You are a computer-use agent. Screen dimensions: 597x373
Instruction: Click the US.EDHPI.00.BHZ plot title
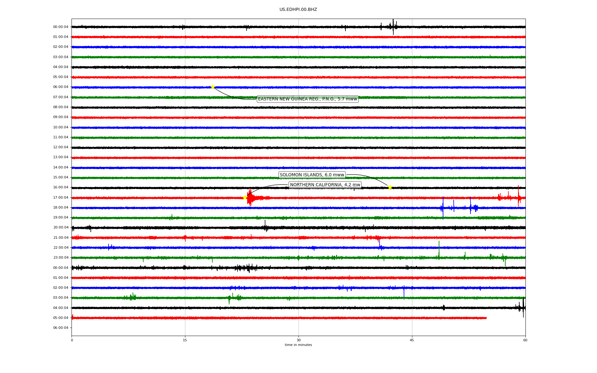click(x=298, y=10)
